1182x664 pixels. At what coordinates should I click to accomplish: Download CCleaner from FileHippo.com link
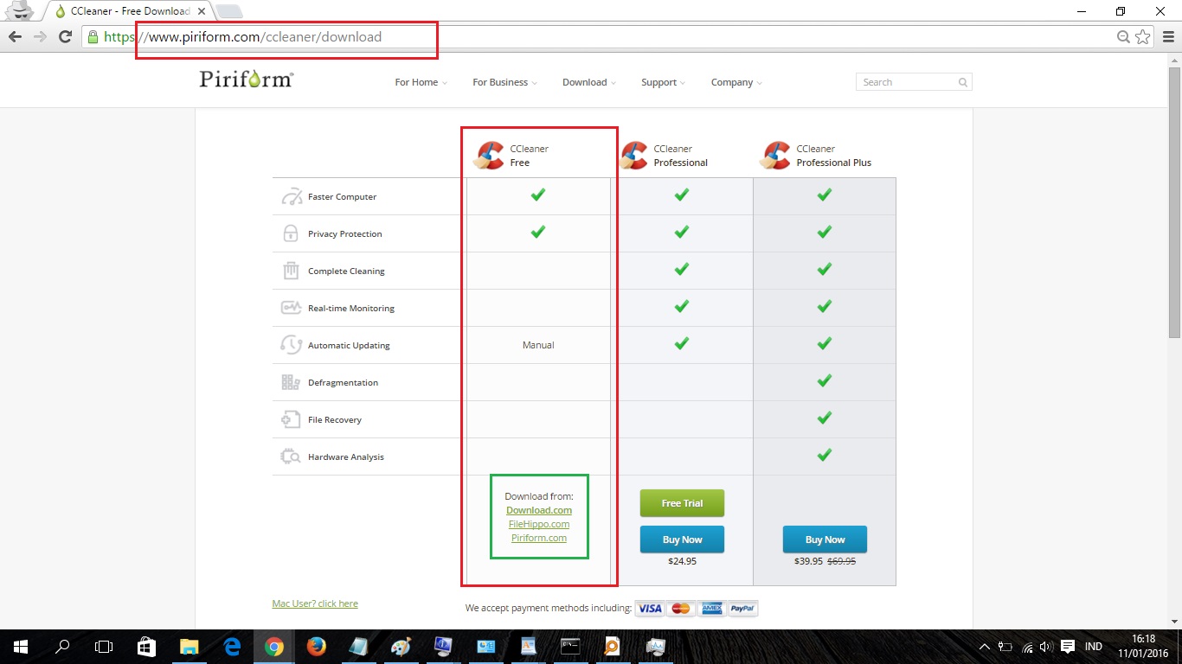[539, 524]
